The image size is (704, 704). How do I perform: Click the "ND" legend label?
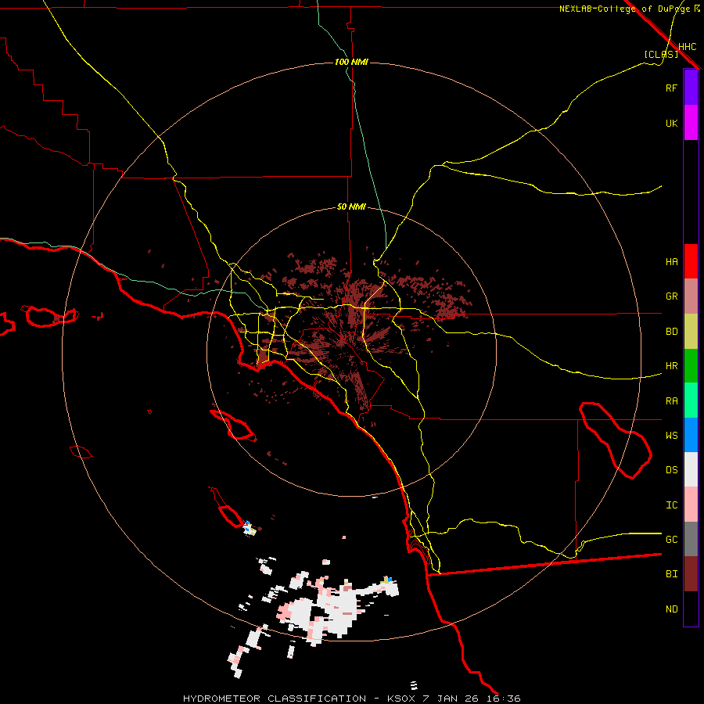671,609
